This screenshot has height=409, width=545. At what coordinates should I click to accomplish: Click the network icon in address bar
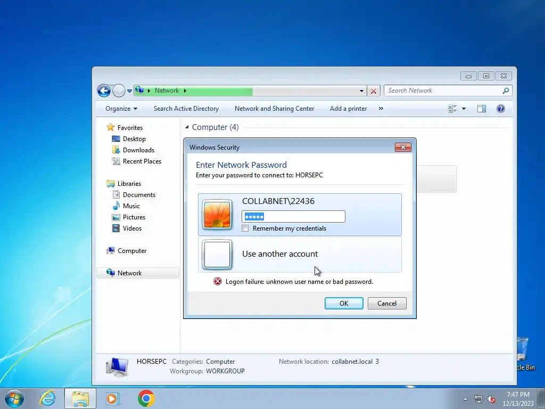coord(139,91)
